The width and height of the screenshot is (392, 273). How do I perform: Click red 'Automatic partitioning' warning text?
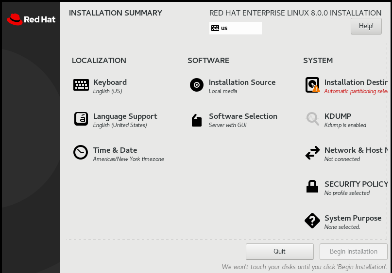point(356,91)
